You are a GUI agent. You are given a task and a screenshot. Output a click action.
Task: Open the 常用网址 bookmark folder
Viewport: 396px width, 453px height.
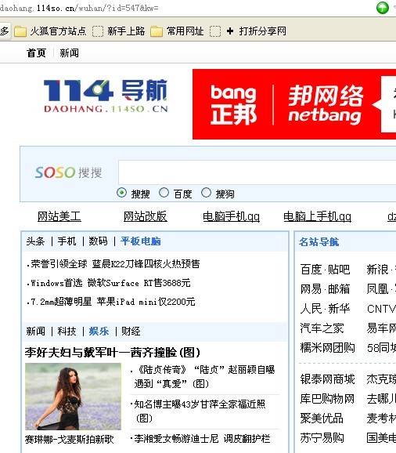coord(177,31)
